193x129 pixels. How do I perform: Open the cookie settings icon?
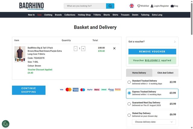(x=5, y=124)
